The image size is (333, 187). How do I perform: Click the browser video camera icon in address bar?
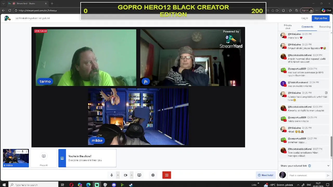pyautogui.click(x=277, y=11)
